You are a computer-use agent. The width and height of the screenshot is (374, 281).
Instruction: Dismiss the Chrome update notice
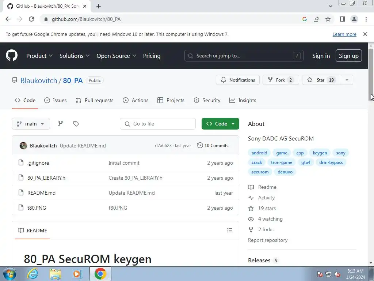[365, 34]
